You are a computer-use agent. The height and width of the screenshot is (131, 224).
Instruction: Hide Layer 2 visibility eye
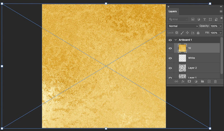tap(170, 68)
